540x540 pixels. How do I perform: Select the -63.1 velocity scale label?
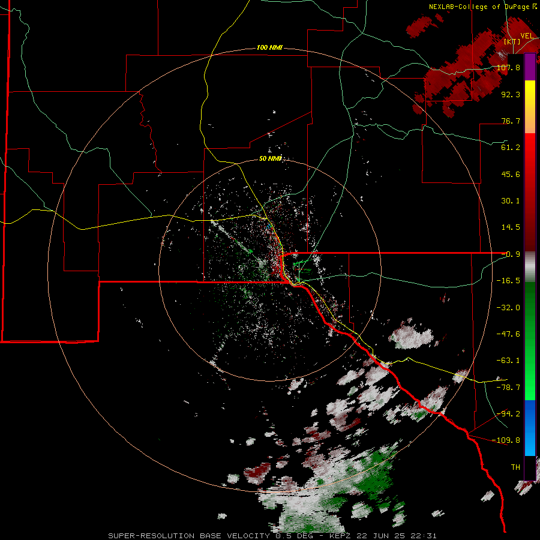point(508,361)
